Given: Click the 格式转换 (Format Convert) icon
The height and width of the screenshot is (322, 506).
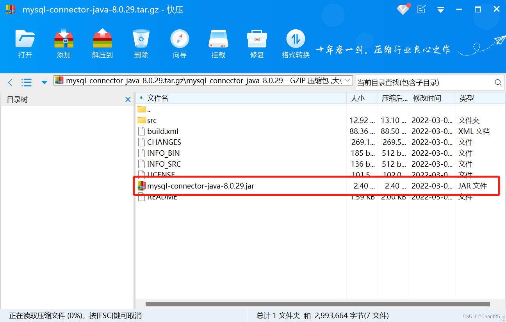Looking at the screenshot, I should tap(295, 43).
